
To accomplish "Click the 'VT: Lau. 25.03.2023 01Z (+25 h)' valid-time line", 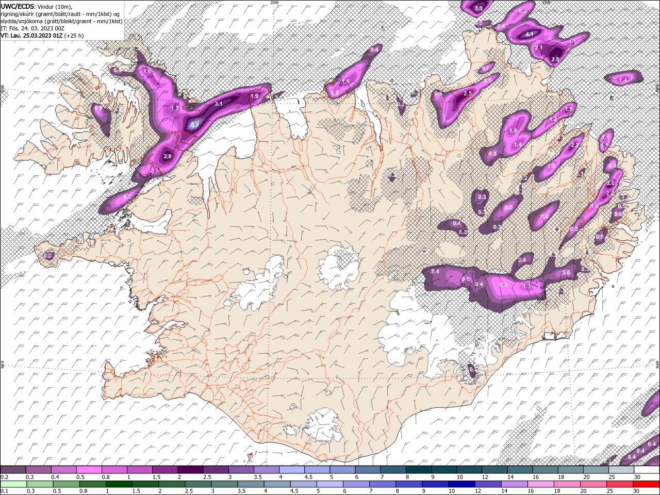I will 42,36.
